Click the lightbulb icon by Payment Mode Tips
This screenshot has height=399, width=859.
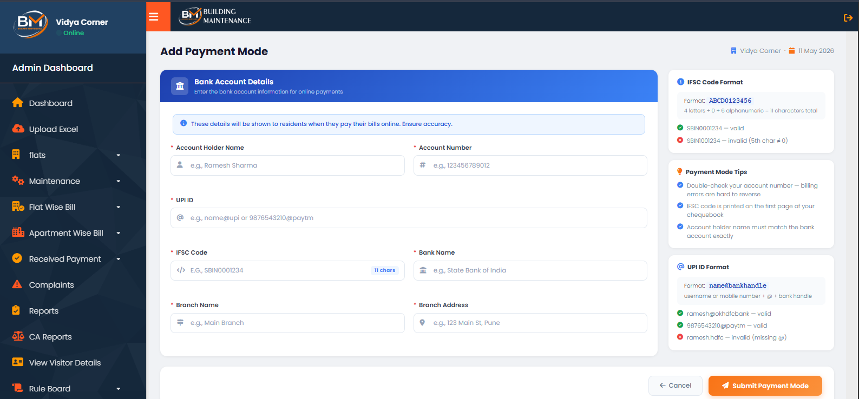(x=680, y=172)
